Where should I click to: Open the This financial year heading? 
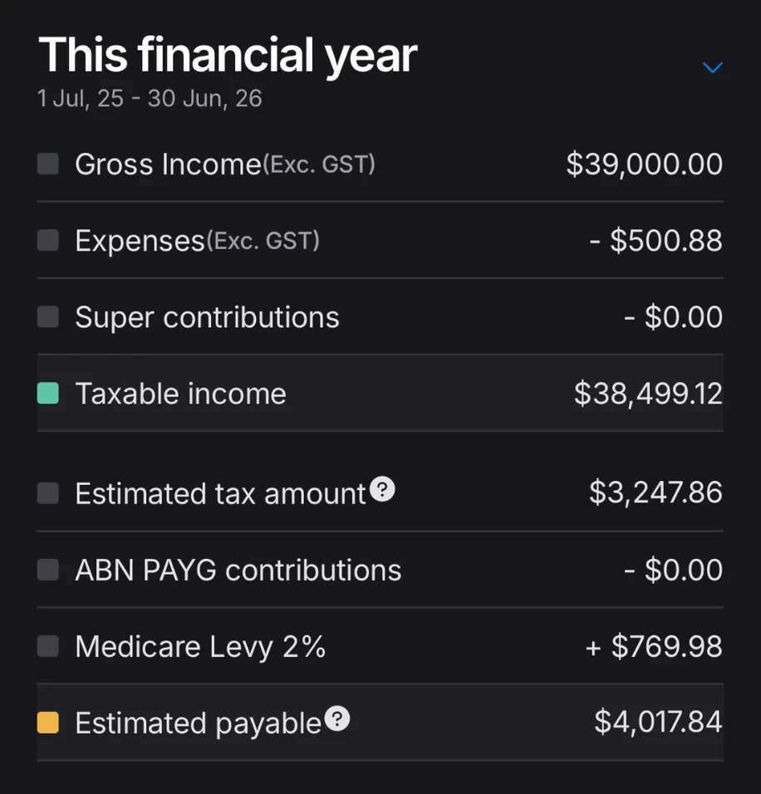tap(228, 55)
